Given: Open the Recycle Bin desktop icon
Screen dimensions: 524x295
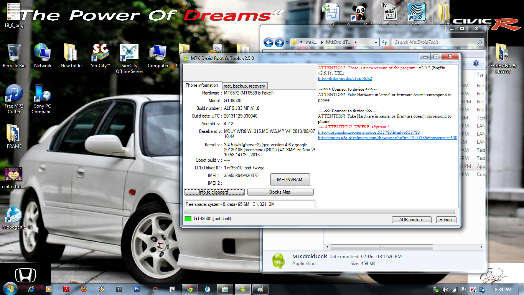Looking at the screenshot, I should tap(14, 56).
